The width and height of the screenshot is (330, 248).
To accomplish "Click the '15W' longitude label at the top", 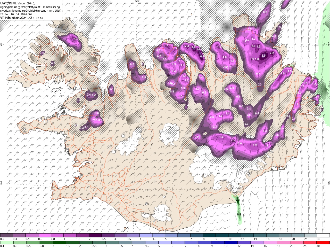I will click(273, 1).
